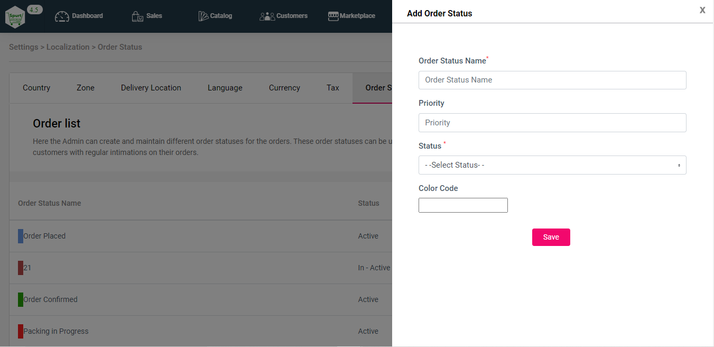This screenshot has width=714, height=347.
Task: Open the Language tab
Action: point(225,88)
